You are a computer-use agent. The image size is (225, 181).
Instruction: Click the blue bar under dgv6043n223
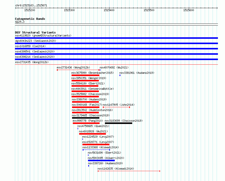[116, 43]
